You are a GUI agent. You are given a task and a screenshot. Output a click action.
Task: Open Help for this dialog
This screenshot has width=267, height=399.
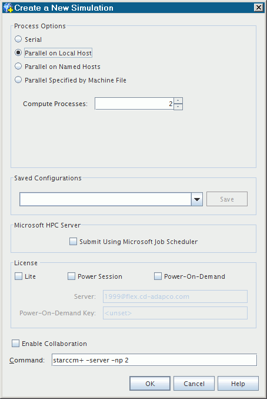click(x=238, y=384)
